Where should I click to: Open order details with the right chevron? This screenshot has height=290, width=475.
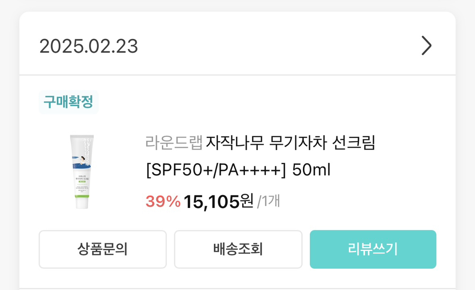426,46
